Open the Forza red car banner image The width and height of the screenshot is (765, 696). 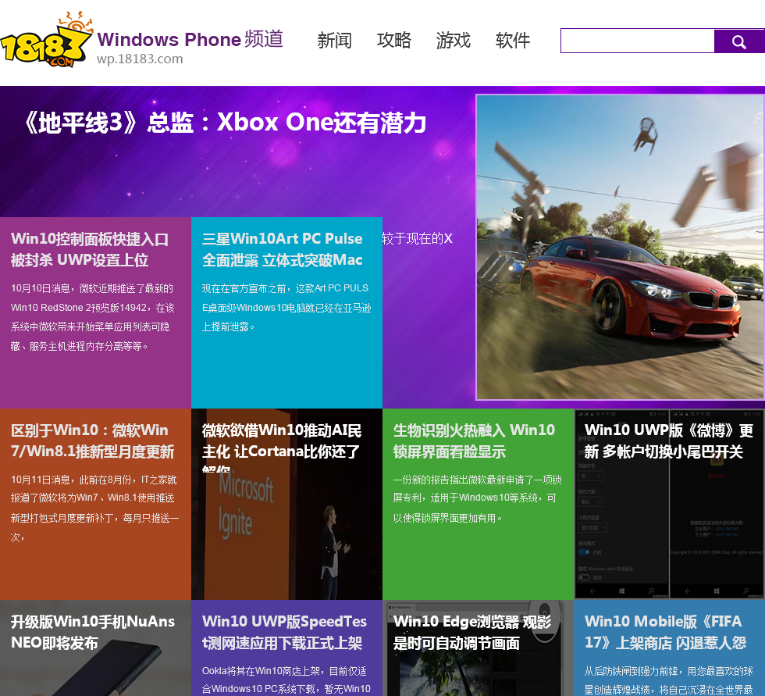point(620,247)
